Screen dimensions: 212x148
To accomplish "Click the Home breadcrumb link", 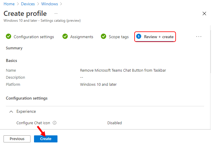I will [9, 4].
